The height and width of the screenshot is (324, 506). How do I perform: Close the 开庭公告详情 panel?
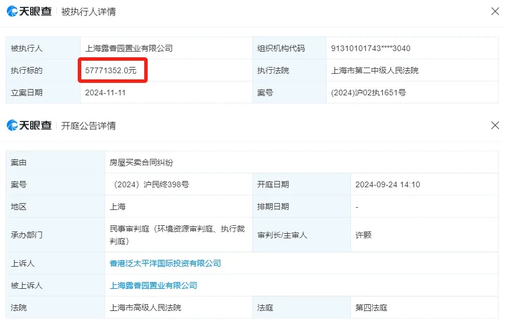(x=495, y=125)
